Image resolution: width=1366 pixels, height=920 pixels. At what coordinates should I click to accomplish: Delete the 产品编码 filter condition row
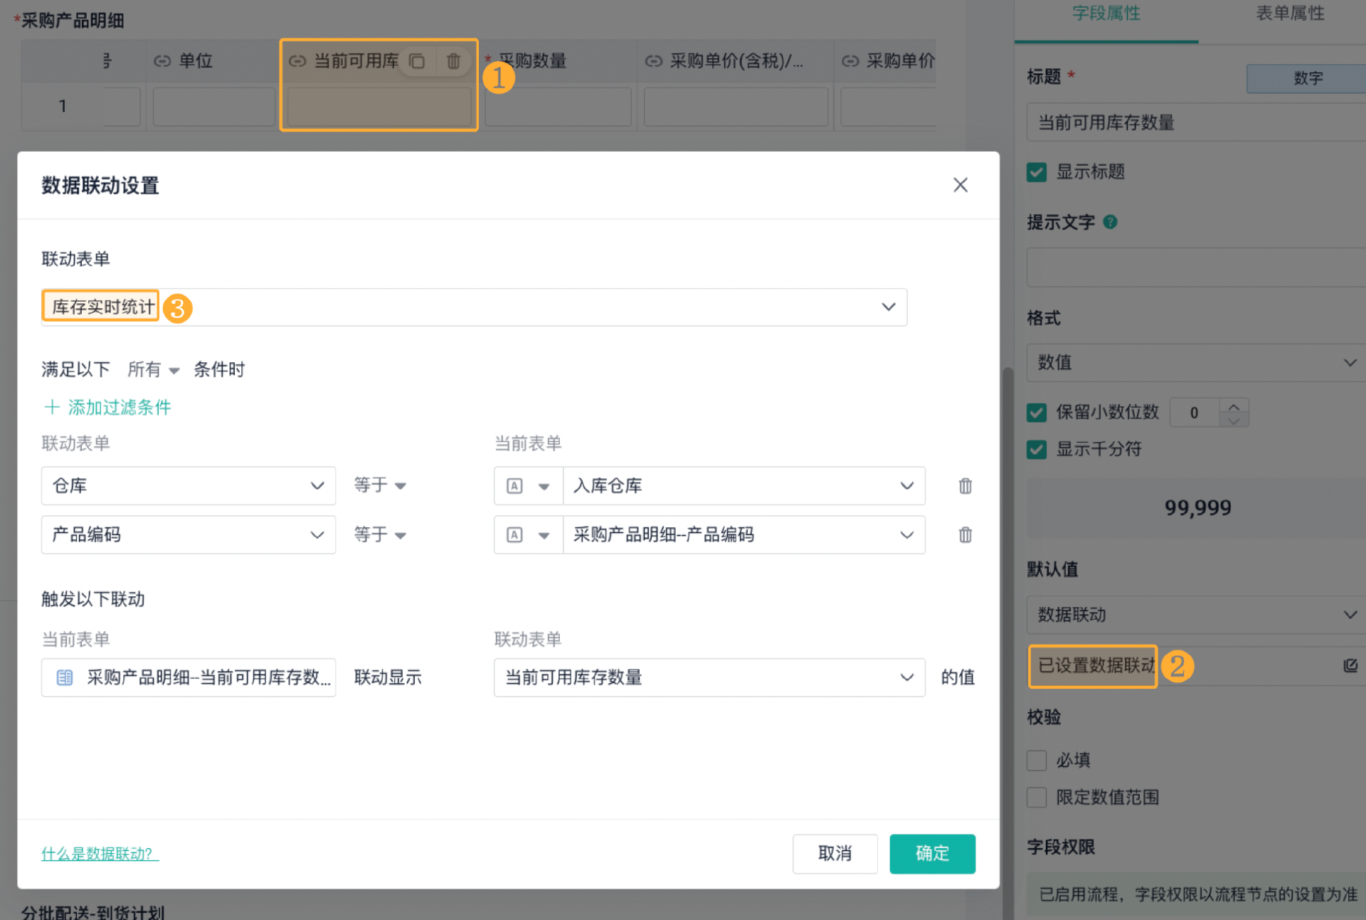pyautogui.click(x=965, y=535)
